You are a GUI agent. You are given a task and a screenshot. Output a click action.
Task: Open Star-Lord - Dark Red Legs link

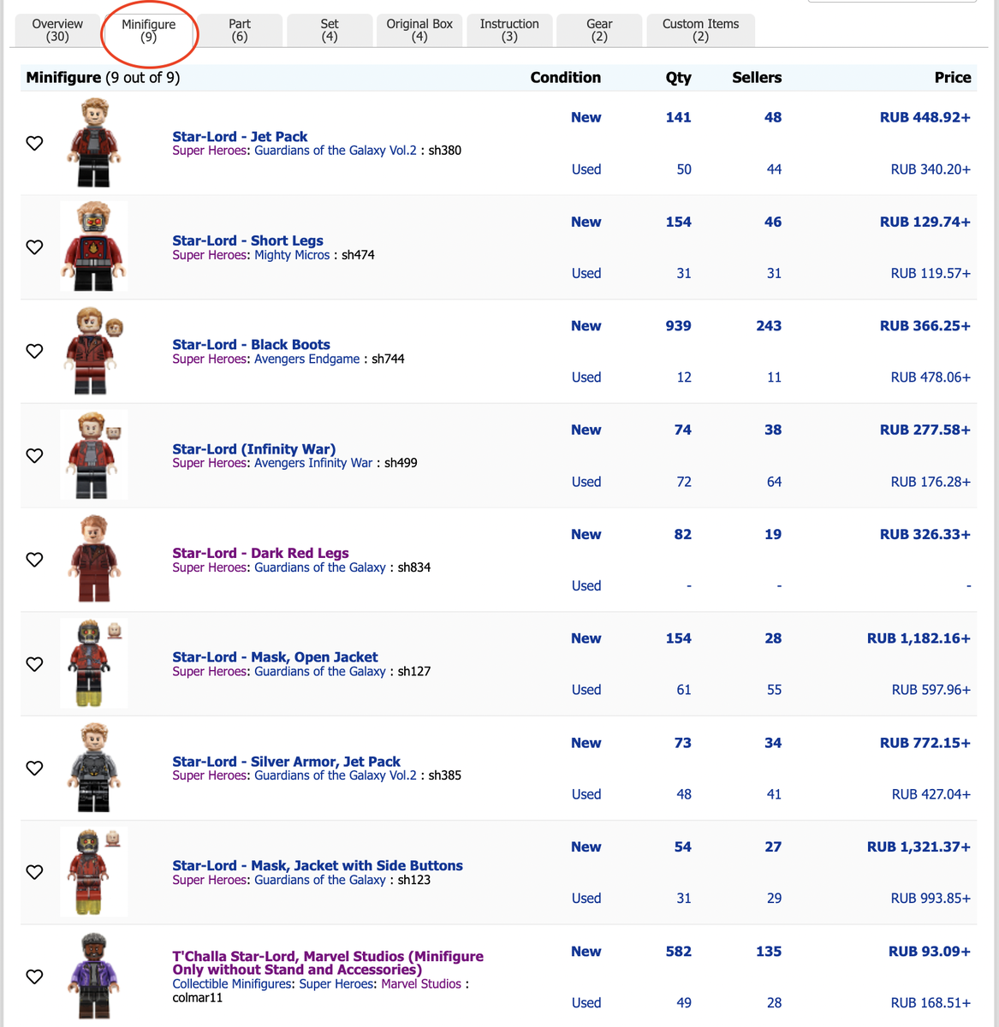(260, 553)
